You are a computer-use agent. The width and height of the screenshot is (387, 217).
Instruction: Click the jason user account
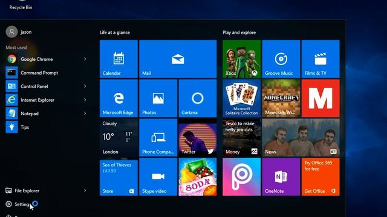[x=19, y=32]
